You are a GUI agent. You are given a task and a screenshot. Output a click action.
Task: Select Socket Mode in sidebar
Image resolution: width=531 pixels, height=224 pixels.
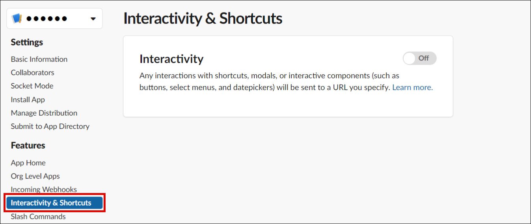pyautogui.click(x=32, y=86)
